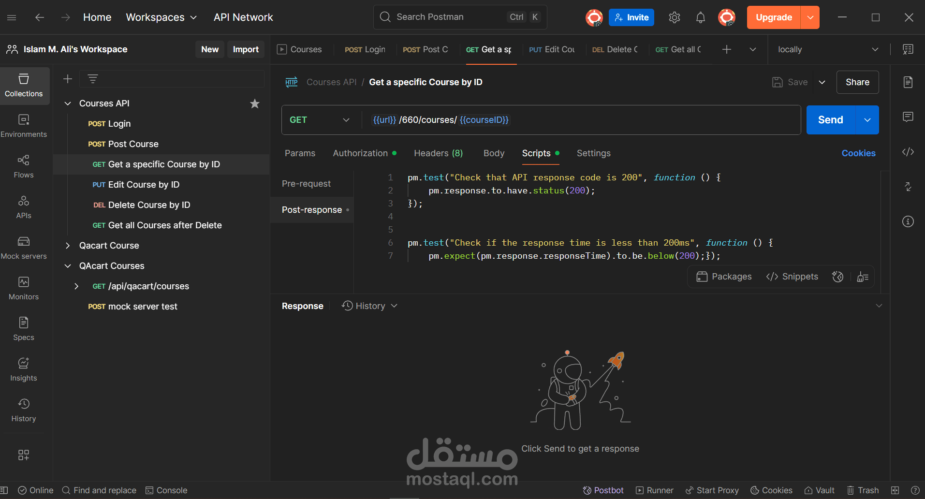
Task: Open the notifications bell
Action: pos(701,17)
